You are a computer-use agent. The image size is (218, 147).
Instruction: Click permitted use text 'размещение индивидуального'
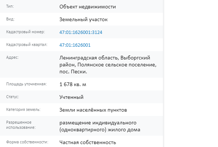coord(98,123)
